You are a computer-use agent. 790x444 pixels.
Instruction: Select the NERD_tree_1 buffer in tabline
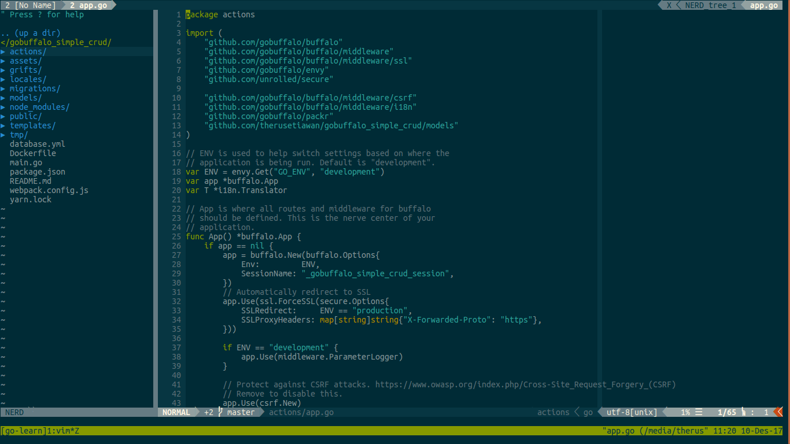710,5
